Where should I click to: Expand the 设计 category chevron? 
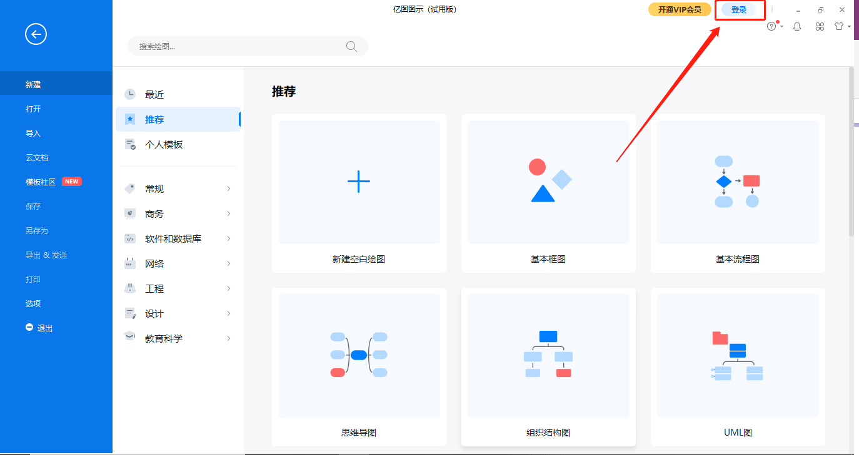pyautogui.click(x=229, y=313)
